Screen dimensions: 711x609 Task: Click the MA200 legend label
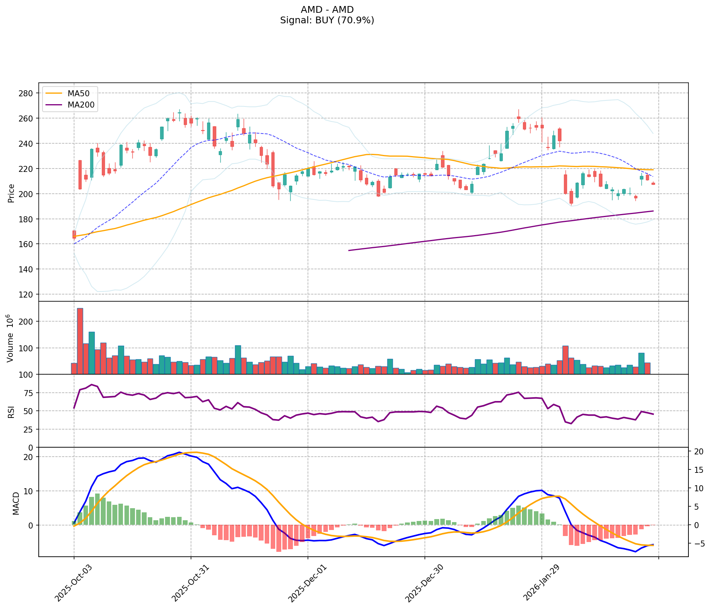(80, 105)
